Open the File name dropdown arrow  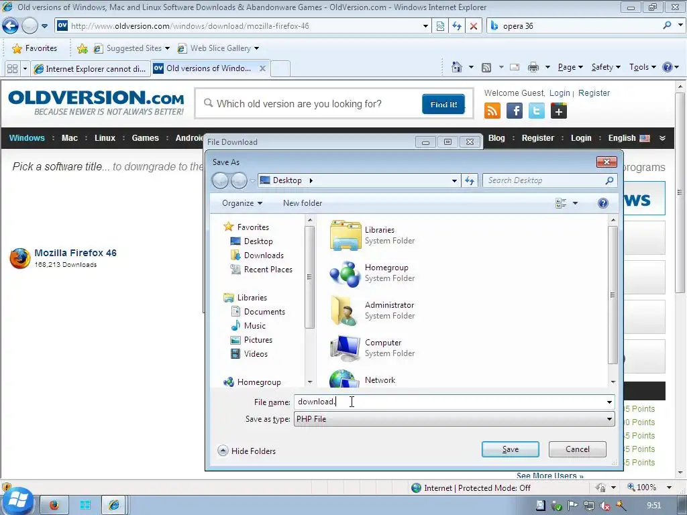609,402
